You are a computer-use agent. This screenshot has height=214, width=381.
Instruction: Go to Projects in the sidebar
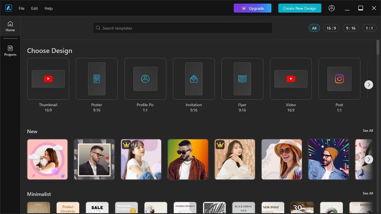[x=10, y=50]
